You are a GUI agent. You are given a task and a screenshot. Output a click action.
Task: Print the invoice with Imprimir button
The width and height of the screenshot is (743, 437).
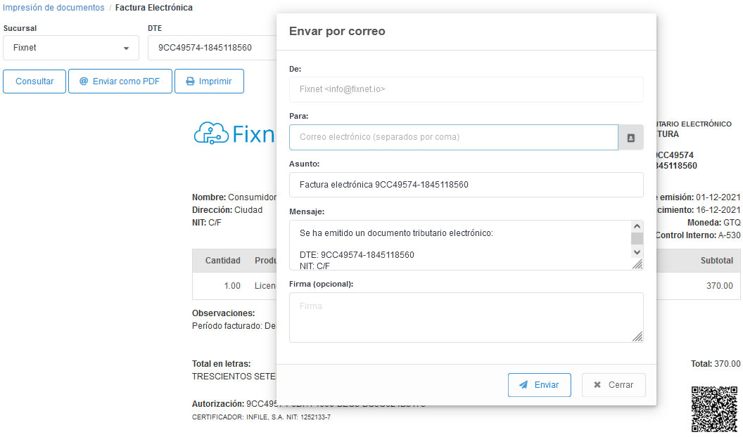[x=208, y=81]
